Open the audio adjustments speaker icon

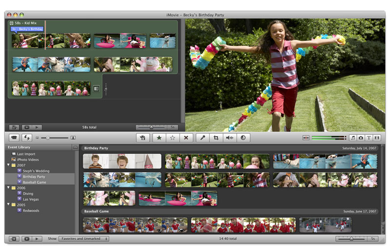pos(229,138)
